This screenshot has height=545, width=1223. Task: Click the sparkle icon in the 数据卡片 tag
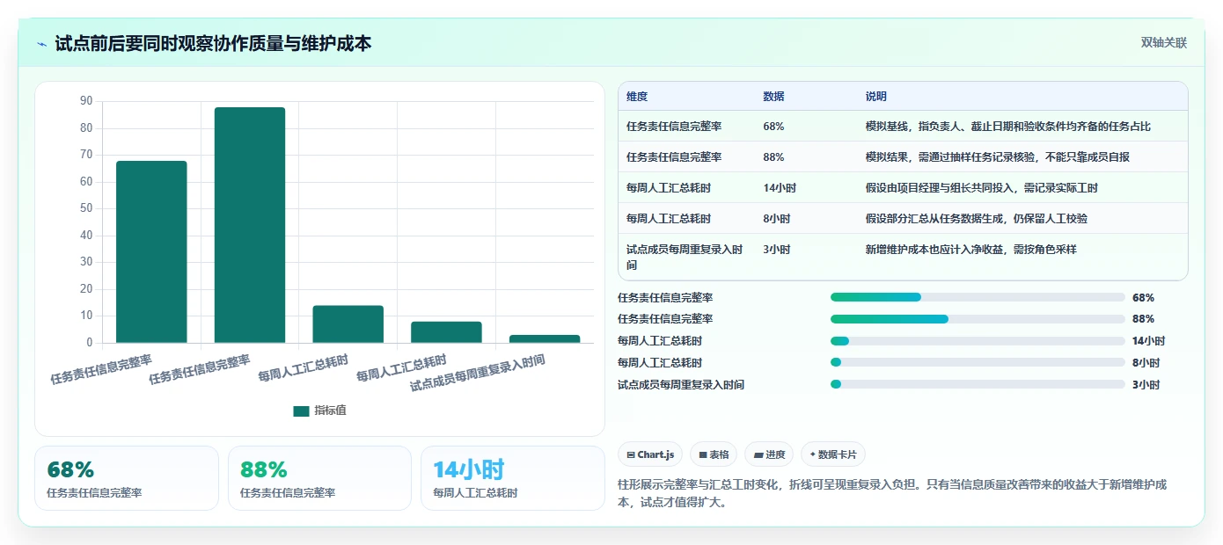pyautogui.click(x=813, y=455)
